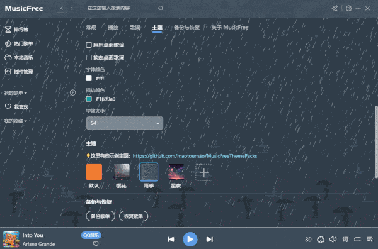Pick font color #fff swatch
The image size is (378, 249).
89,78
